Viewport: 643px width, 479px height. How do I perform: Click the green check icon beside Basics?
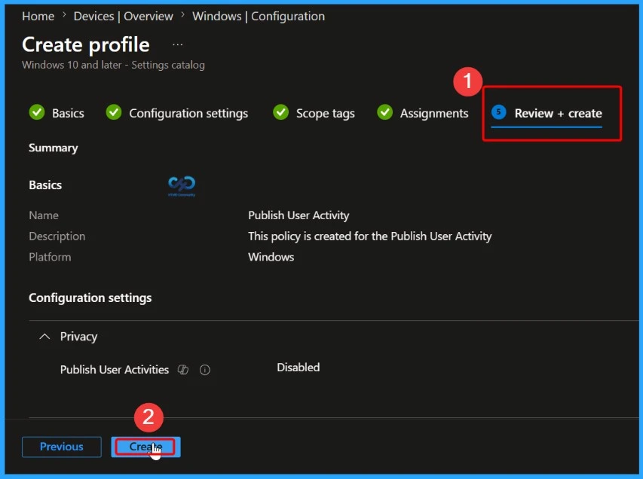click(x=37, y=112)
